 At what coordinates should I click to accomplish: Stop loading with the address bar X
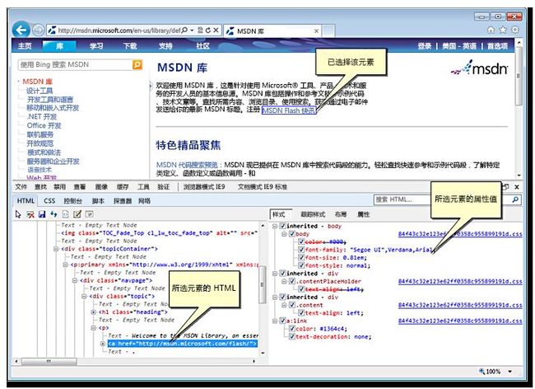[x=216, y=30]
